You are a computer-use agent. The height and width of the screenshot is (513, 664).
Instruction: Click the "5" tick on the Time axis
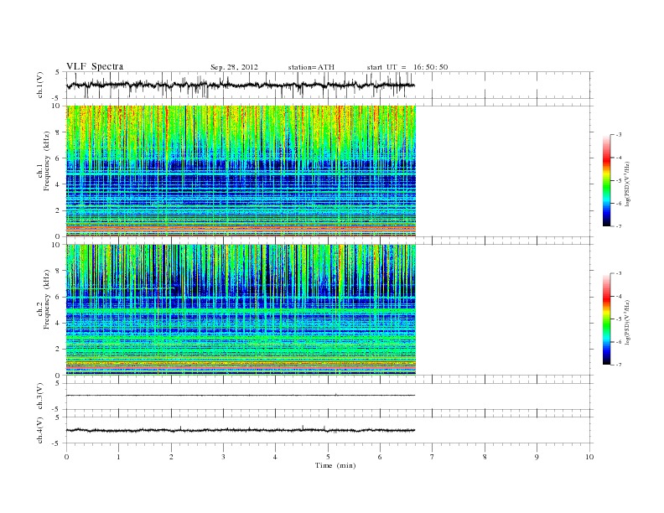(328, 457)
